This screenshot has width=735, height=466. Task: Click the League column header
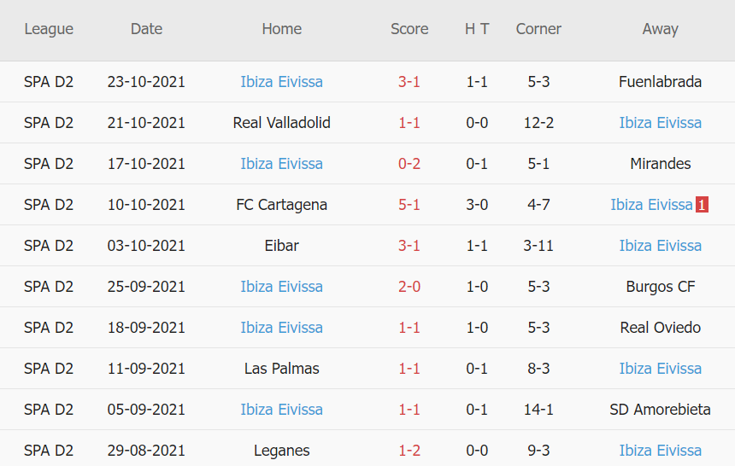[x=49, y=29]
